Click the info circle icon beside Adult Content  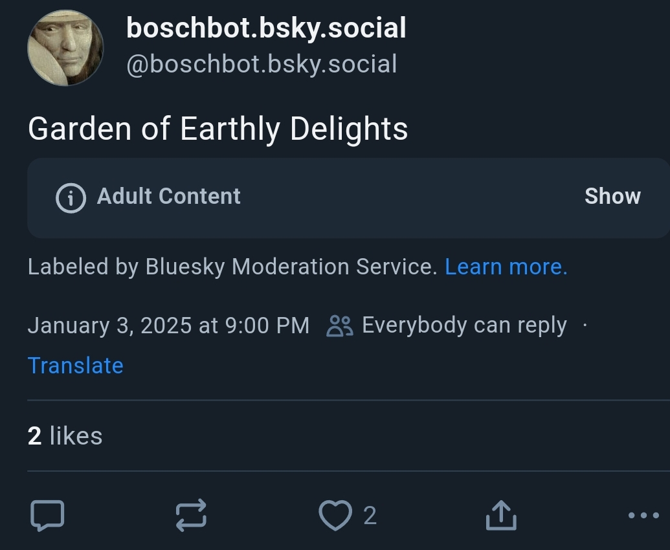coord(71,197)
